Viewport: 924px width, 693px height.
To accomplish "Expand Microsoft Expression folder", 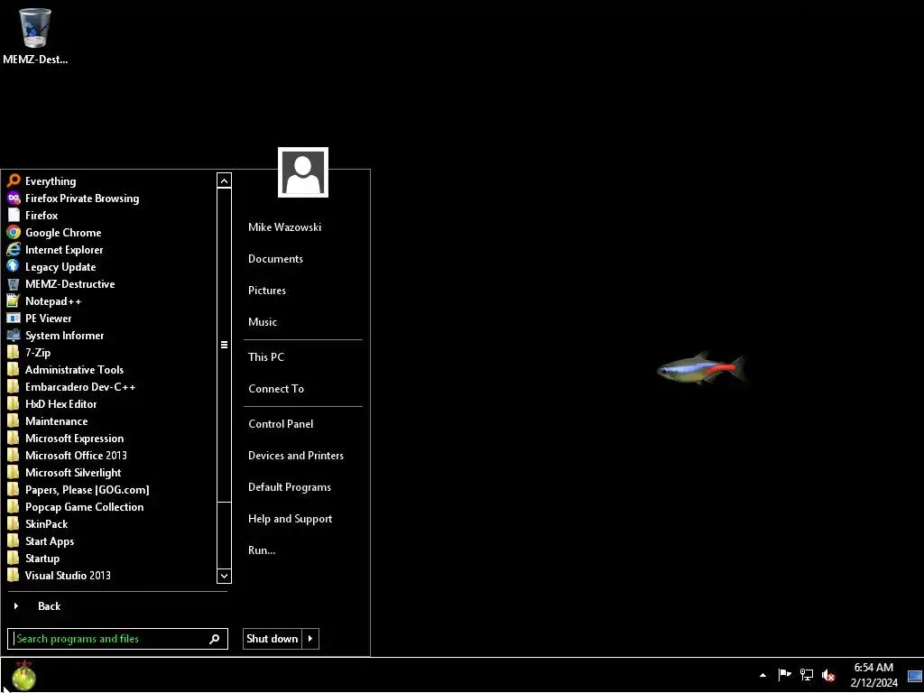I will pyautogui.click(x=65, y=438).
